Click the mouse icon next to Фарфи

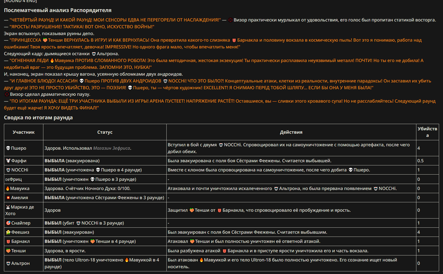tap(8, 161)
